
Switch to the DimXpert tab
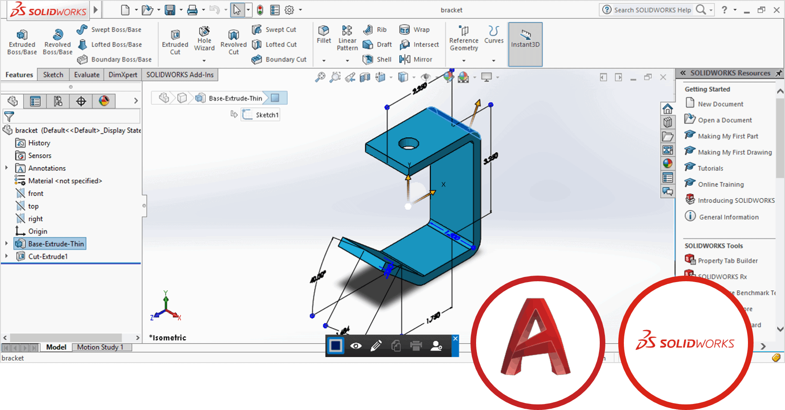(123, 75)
